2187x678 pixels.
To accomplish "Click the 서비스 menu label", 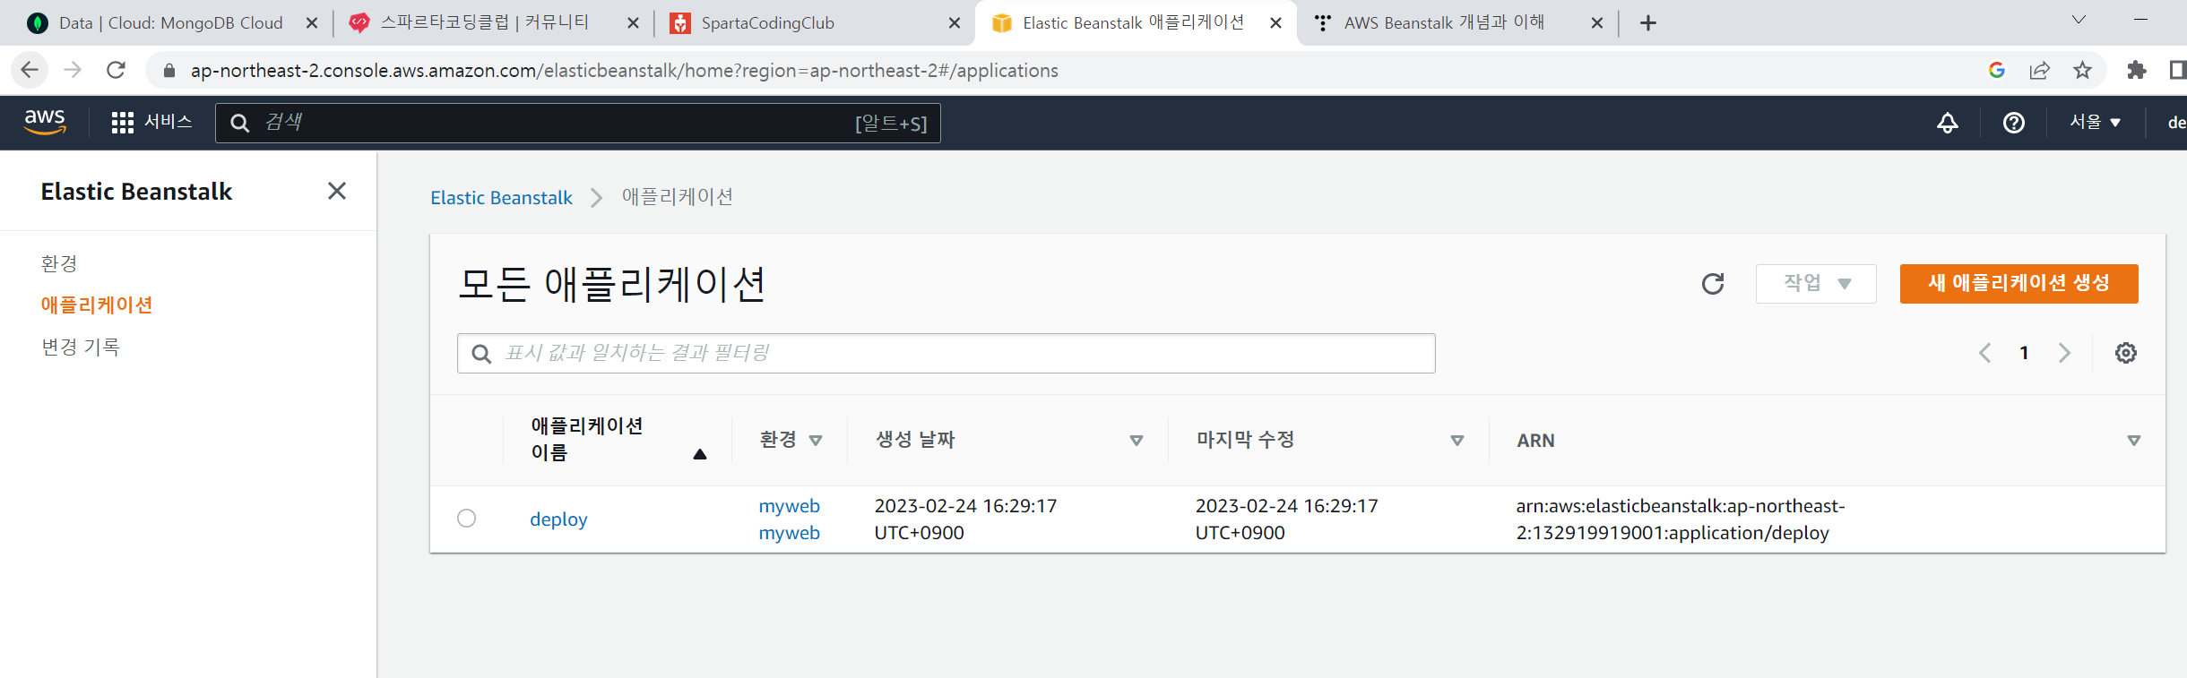I will coord(169,122).
